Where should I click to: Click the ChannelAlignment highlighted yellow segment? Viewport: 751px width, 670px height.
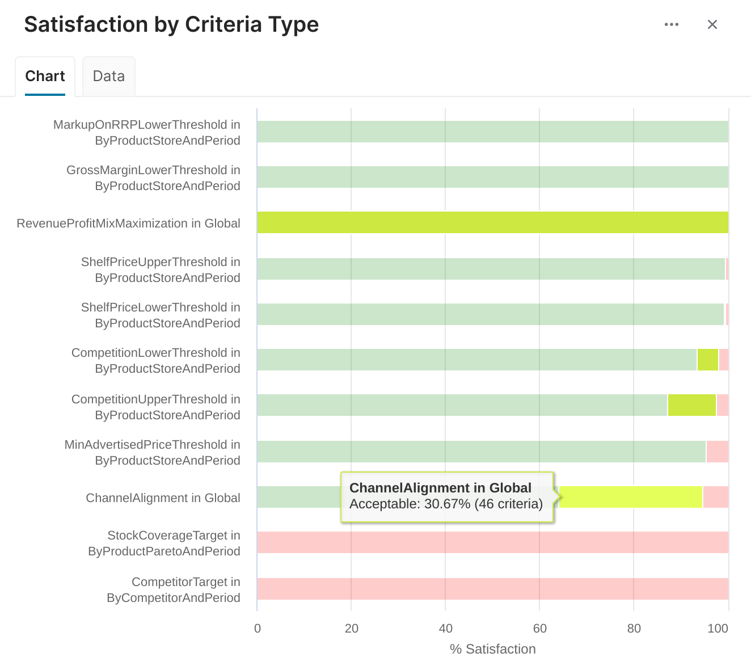630,497
